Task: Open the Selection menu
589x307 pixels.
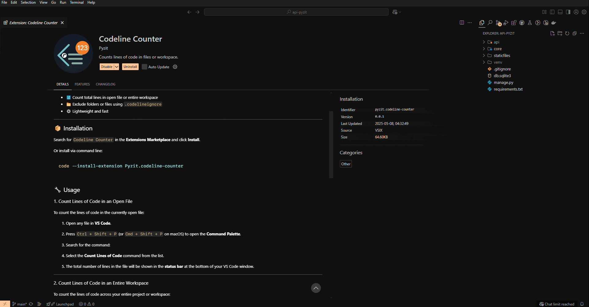Action: (28, 2)
